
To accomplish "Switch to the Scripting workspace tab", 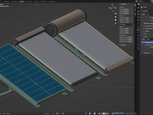I will click(x=36, y=2).
